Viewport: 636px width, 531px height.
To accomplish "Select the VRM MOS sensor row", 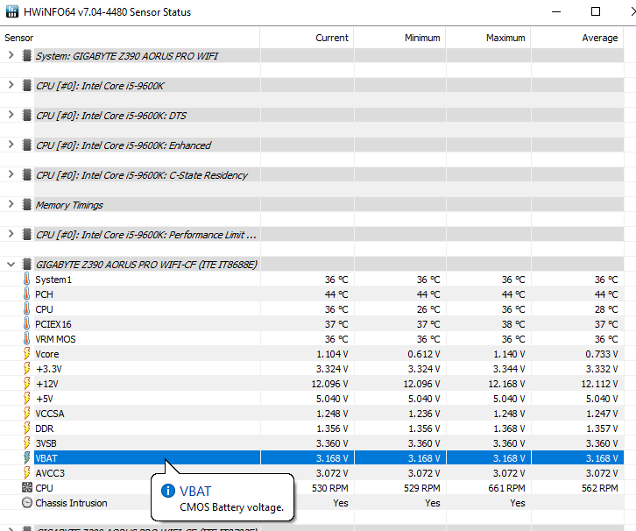I will (x=312, y=339).
